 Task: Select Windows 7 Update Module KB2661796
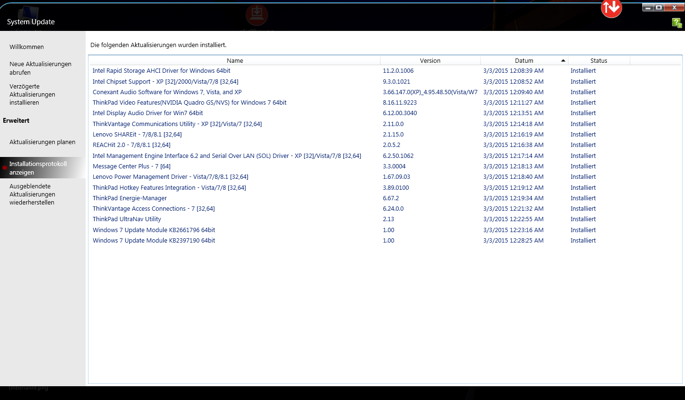coord(154,230)
